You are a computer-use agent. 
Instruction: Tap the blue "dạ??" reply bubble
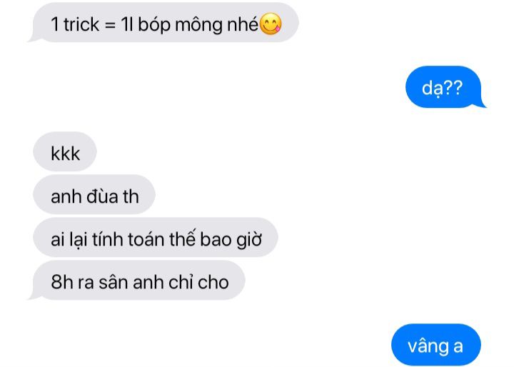coord(445,87)
